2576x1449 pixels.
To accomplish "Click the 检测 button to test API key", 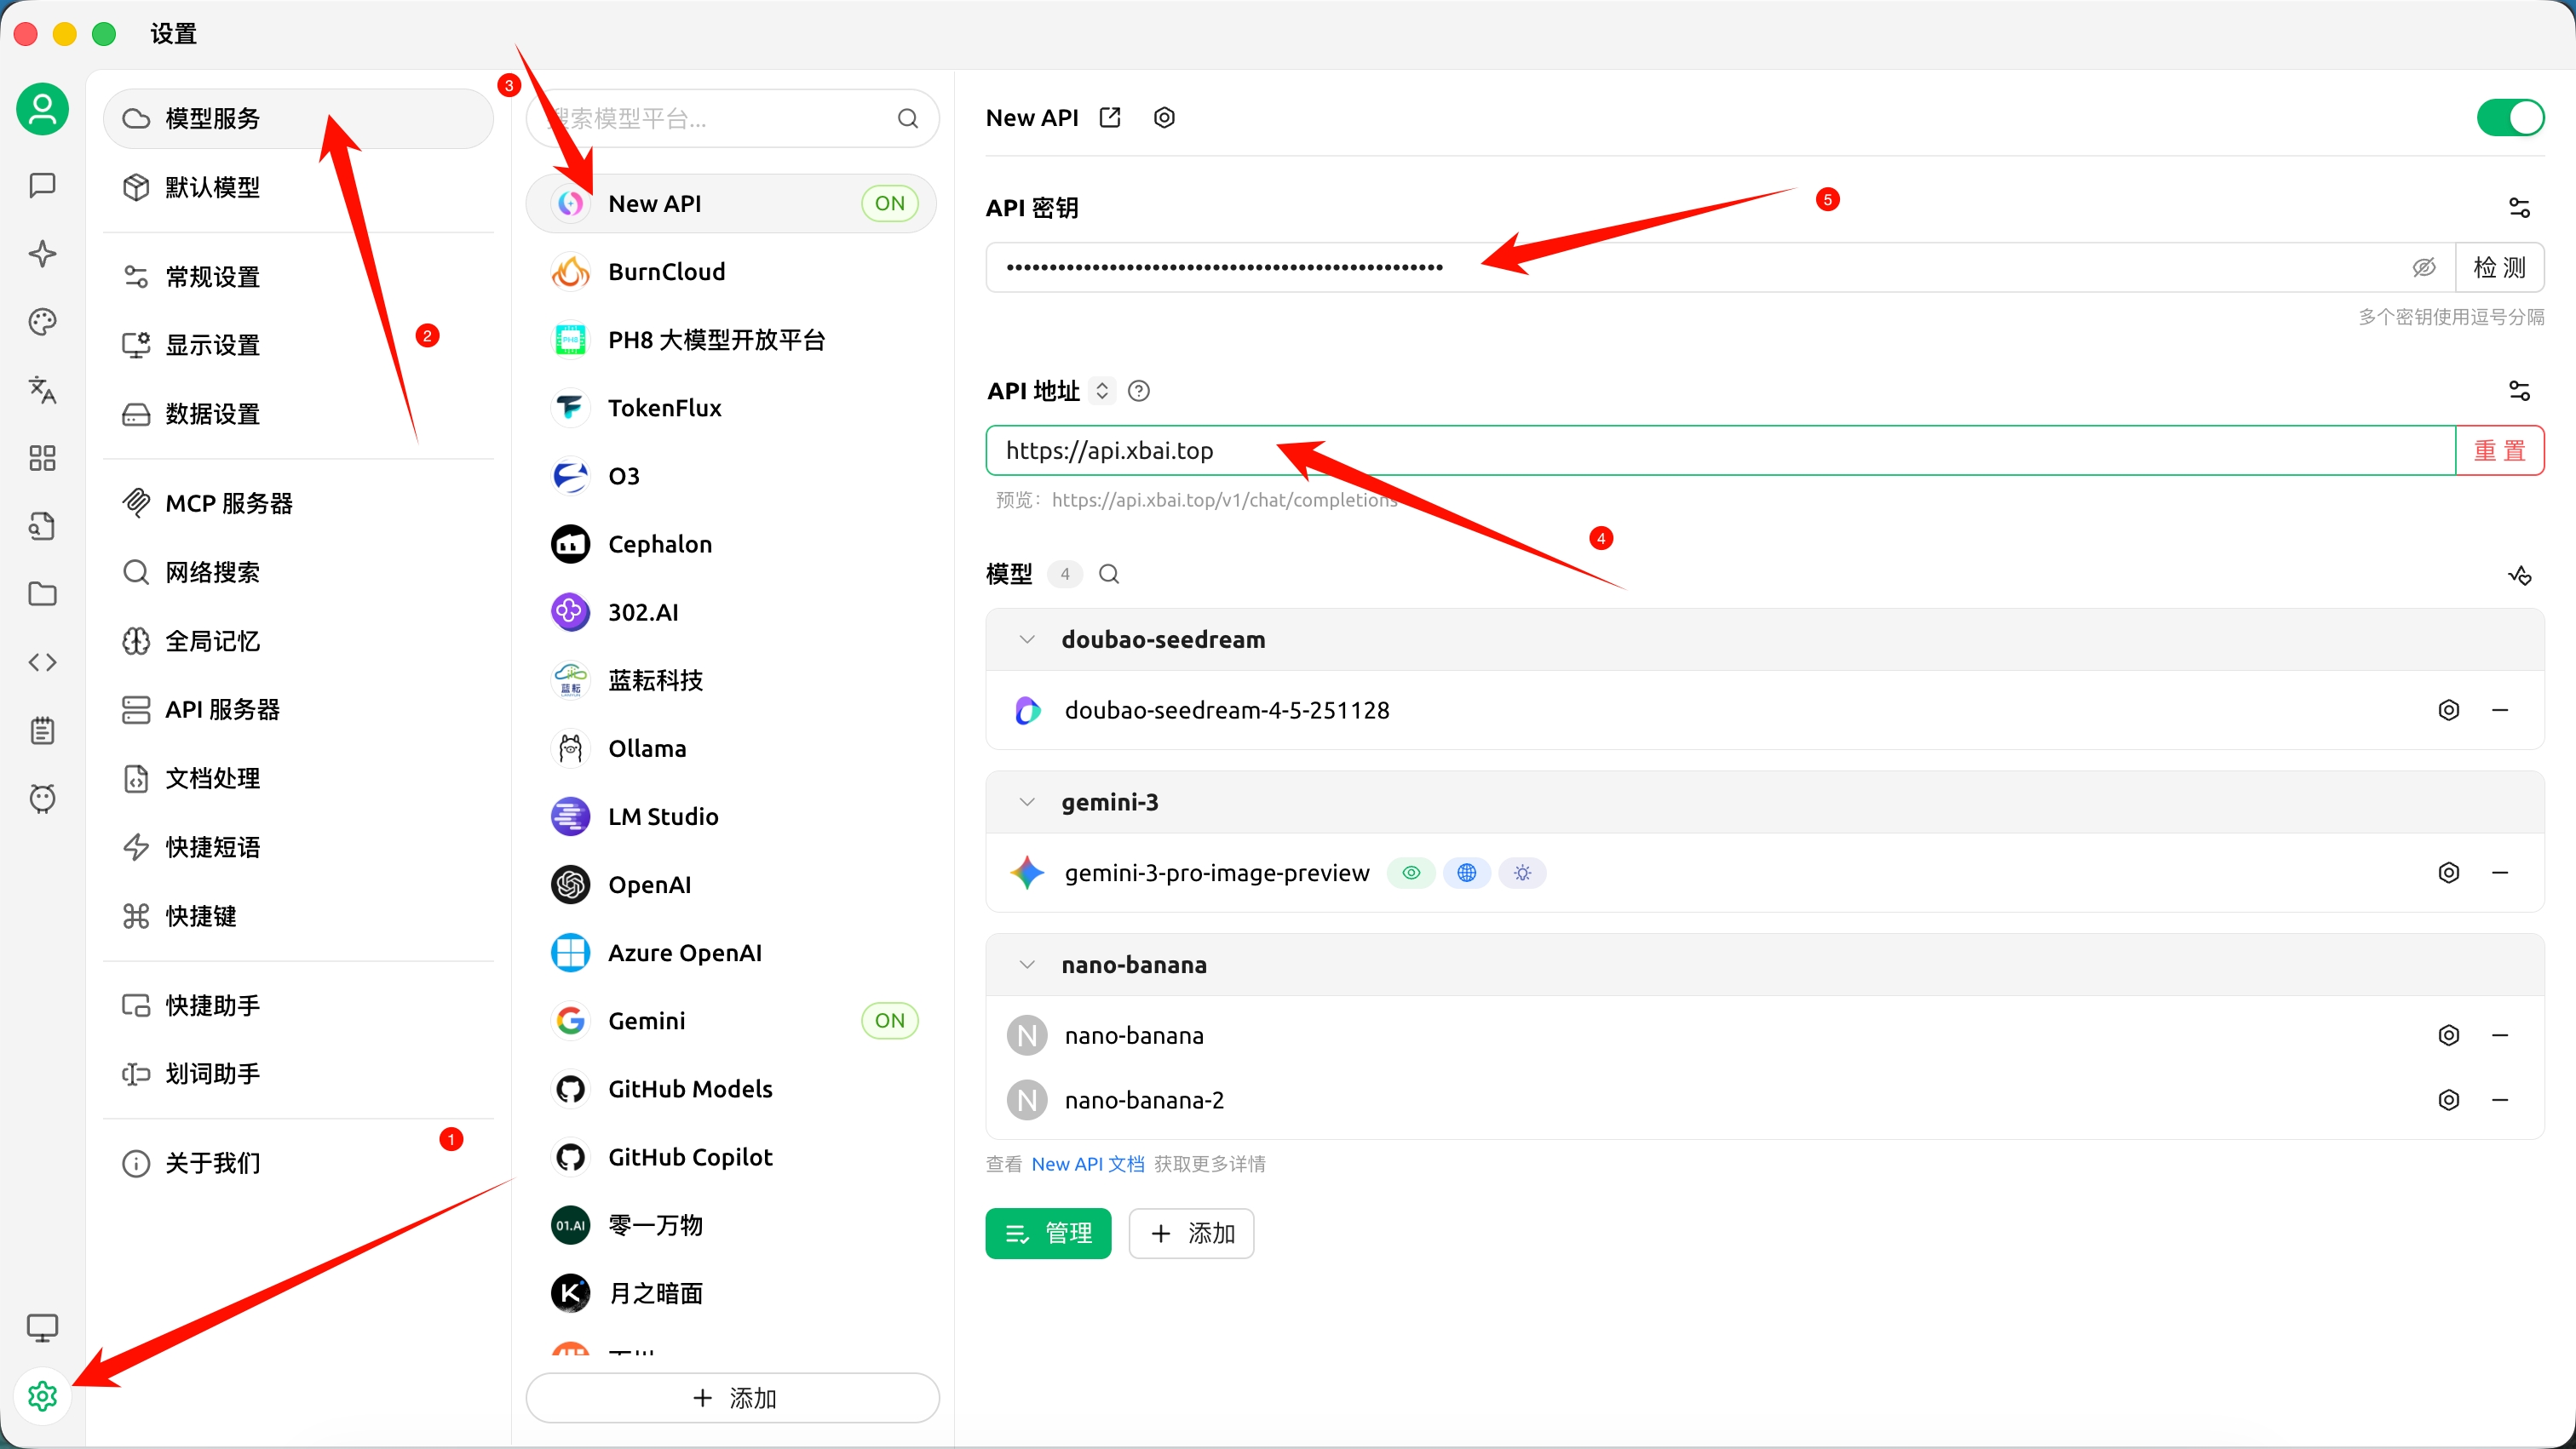I will point(2500,266).
